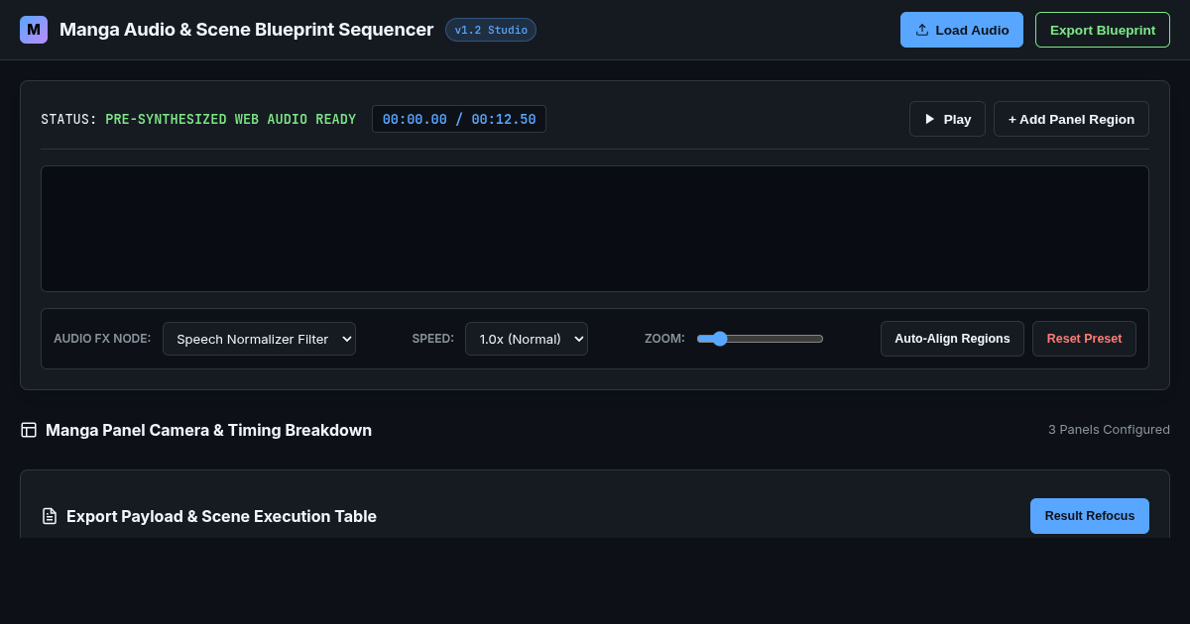Viewport: 1190px width, 624px height.
Task: Load an audio file
Action: (962, 30)
